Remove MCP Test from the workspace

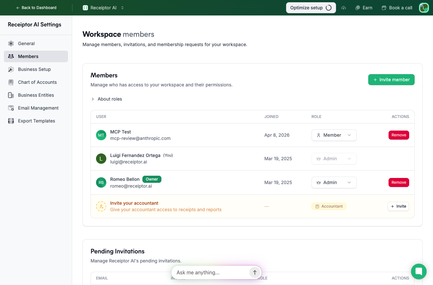399,135
